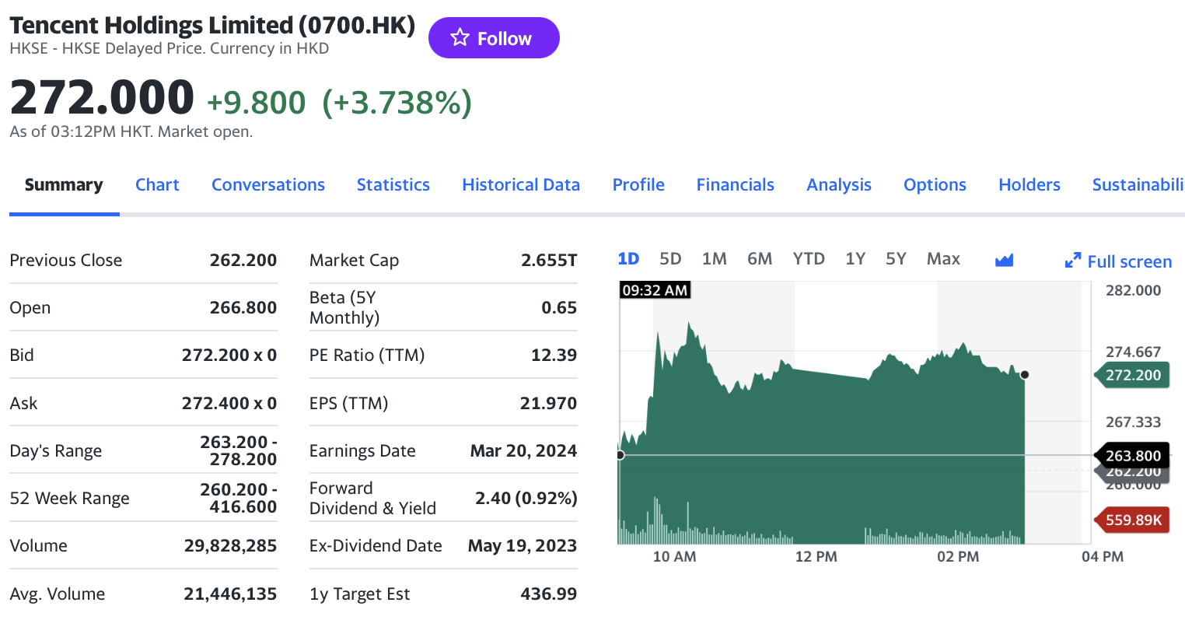Show the Max chart range
Image resolution: width=1185 pixels, height=627 pixels.
coord(943,259)
